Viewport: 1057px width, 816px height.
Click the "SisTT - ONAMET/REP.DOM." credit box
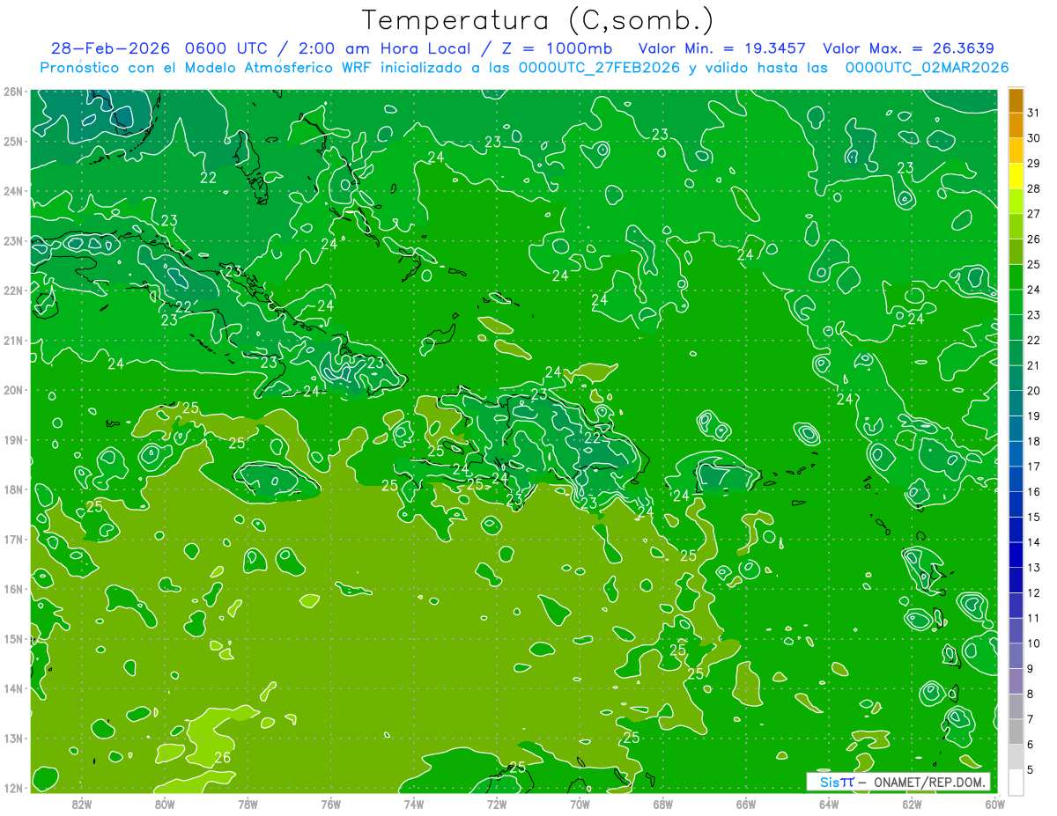(x=898, y=782)
